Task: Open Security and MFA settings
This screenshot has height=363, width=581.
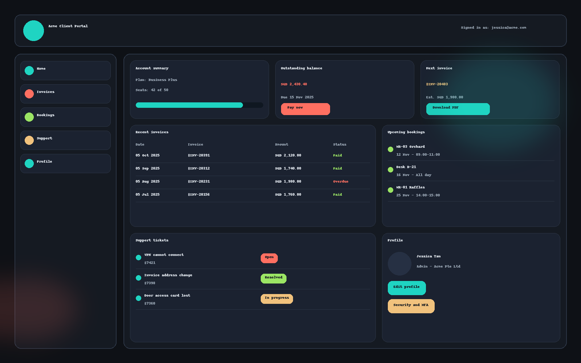Action: click(x=411, y=306)
